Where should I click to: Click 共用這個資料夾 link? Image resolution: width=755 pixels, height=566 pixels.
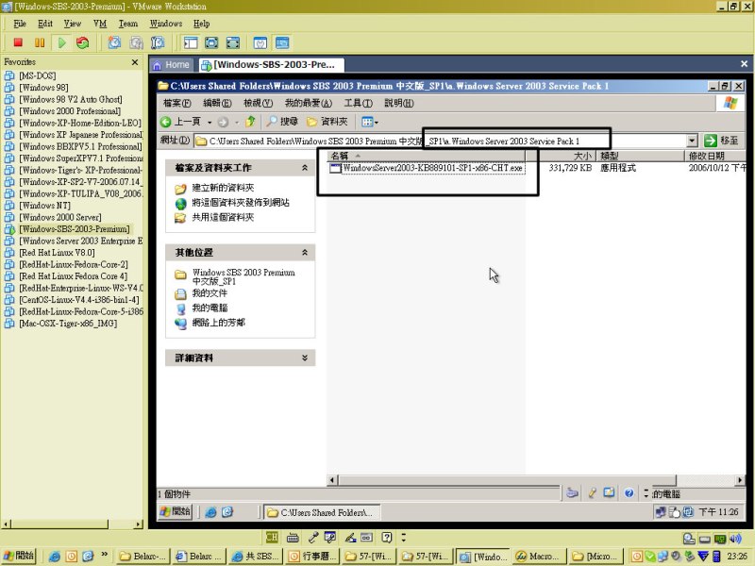(x=223, y=218)
